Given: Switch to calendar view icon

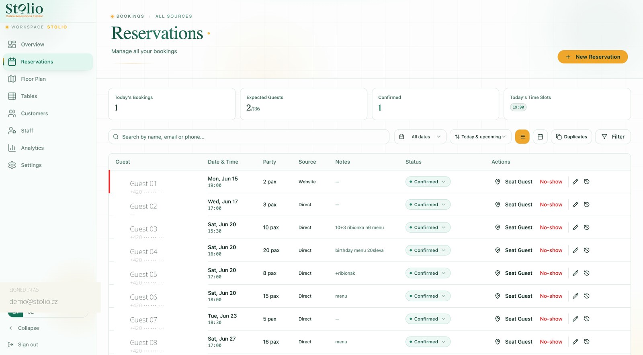Looking at the screenshot, I should (540, 137).
